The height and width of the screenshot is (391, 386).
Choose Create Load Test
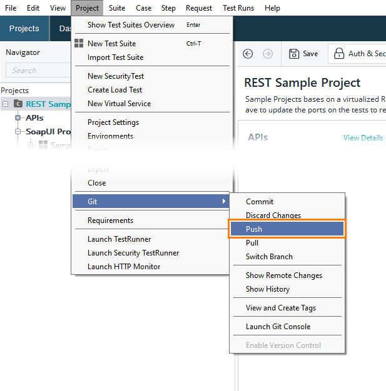pos(151,90)
